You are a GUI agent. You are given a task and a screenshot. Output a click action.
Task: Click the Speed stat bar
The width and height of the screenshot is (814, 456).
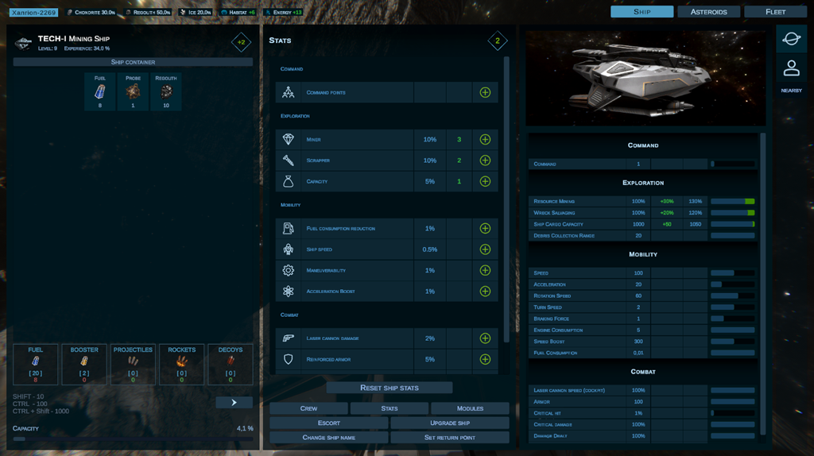pos(732,272)
